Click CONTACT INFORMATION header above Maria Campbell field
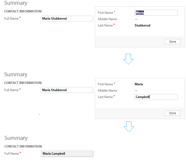 23,146
